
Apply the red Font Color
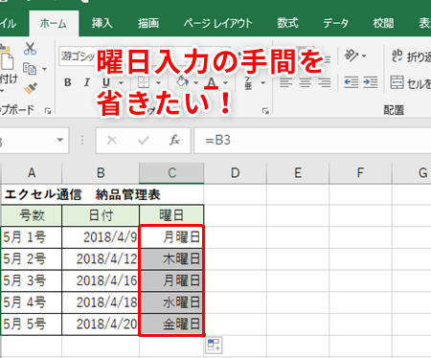pos(212,82)
